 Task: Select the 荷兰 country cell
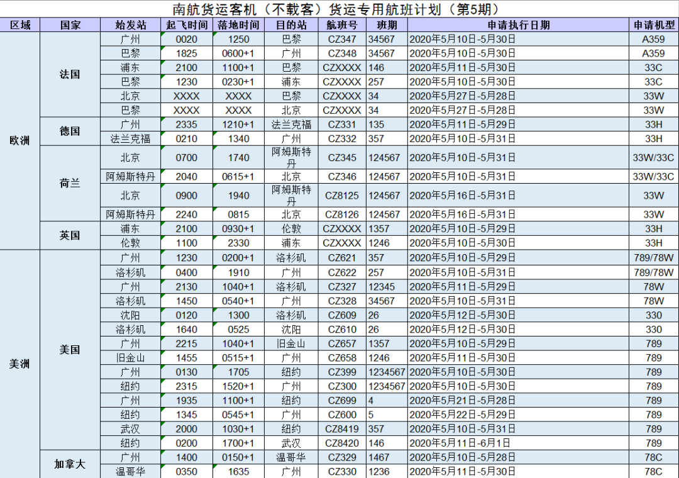[70, 183]
